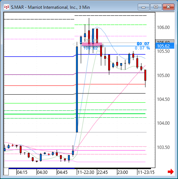Maximize the S.MAR chart window
Viewport: 178px width, 179px height.
coord(156,7)
